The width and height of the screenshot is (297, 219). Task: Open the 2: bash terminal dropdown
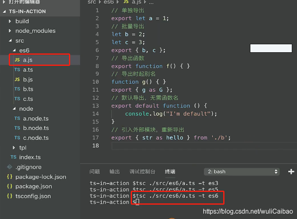coord(242,172)
